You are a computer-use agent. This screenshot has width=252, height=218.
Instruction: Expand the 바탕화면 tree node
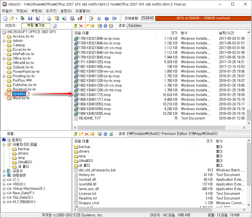click(4, 176)
